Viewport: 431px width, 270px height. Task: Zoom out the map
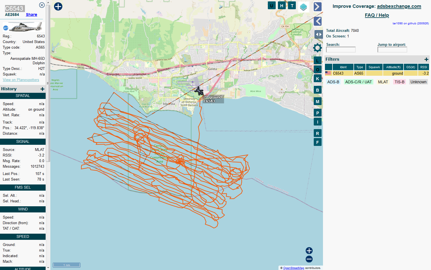pyautogui.click(x=309, y=259)
